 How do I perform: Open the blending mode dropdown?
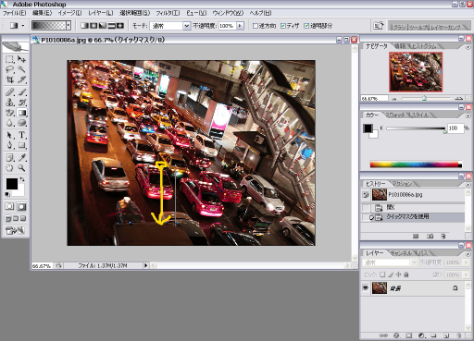(x=187, y=26)
